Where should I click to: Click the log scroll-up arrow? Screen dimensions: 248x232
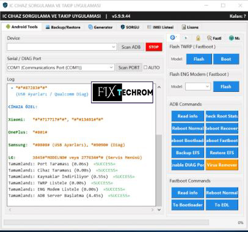159,87
